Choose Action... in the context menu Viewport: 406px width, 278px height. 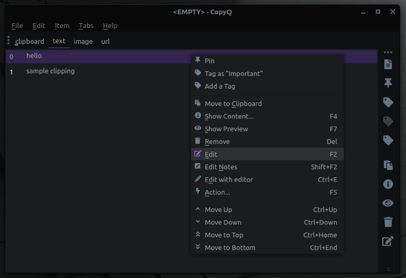[x=267, y=192]
